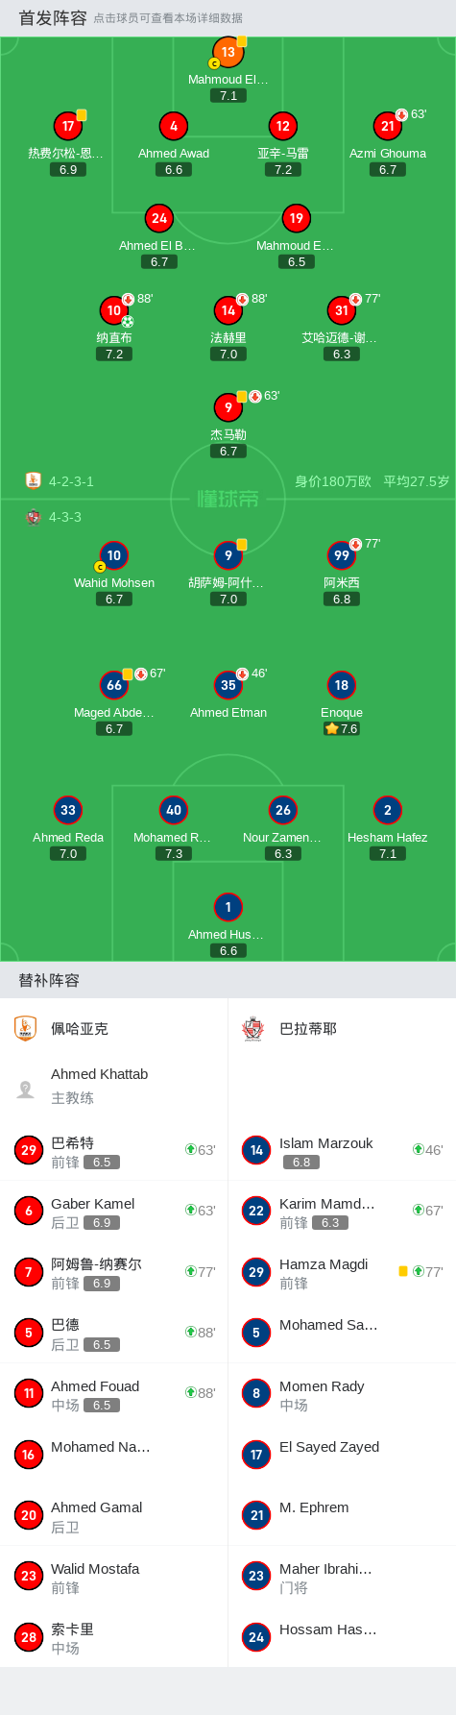Tap the 4-3-3 formation label
Image resolution: width=456 pixels, height=1715 pixels.
click(65, 517)
